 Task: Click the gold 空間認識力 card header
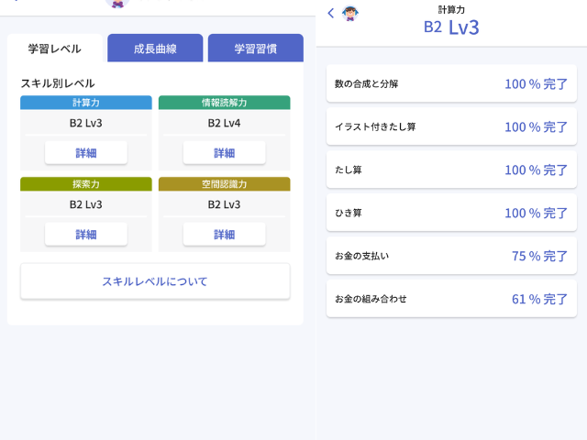click(x=224, y=184)
